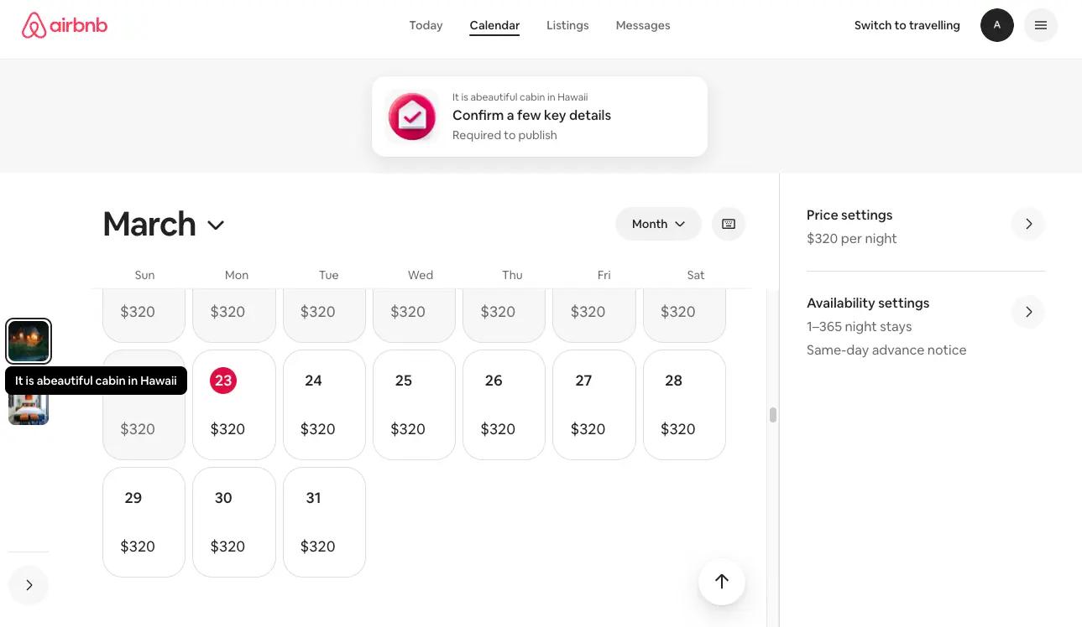Open the account avatar profile
Image resolution: width=1082 pixels, height=627 pixels.
[997, 25]
